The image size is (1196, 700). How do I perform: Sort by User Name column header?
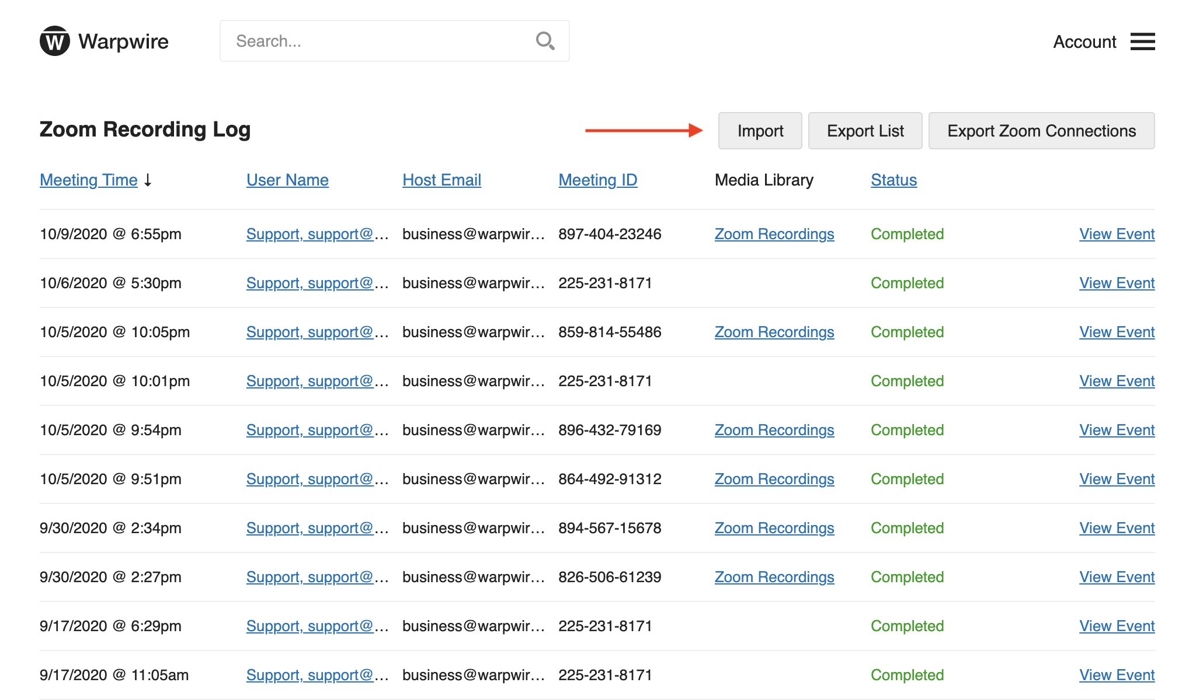click(287, 180)
